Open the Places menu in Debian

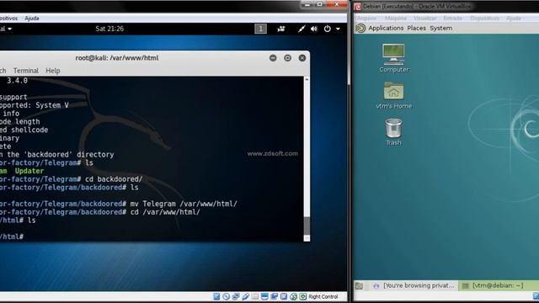tap(416, 28)
